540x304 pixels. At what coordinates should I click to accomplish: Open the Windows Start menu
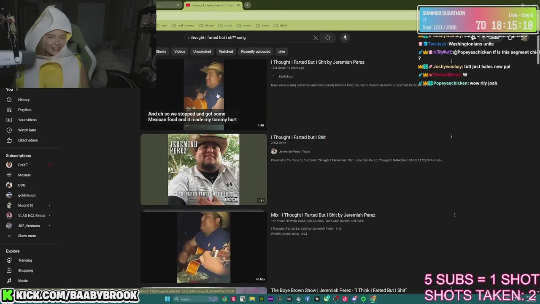(x=167, y=299)
